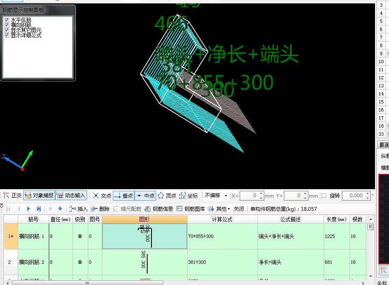Click the 筋号 column header
The image size is (389, 285).
[x=33, y=219]
